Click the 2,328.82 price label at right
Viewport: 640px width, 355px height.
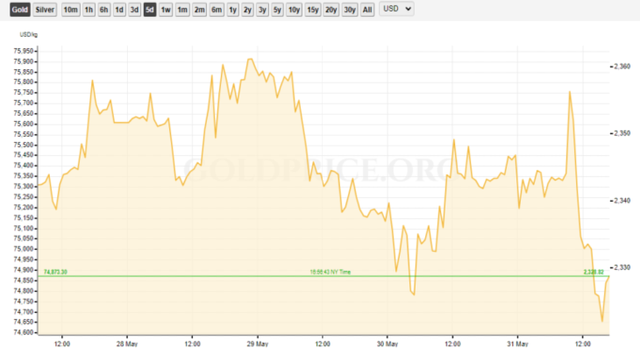coord(594,272)
